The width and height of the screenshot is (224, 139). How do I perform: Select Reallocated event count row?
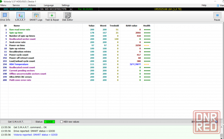coord(77,67)
